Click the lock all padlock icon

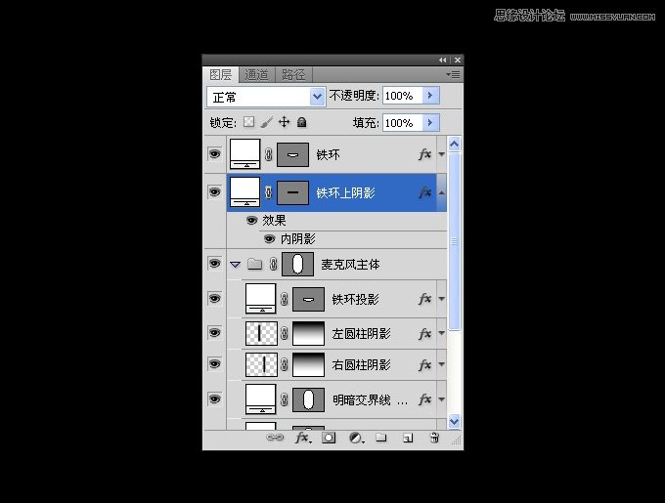click(301, 122)
